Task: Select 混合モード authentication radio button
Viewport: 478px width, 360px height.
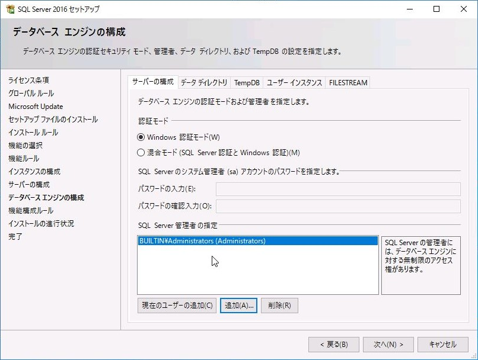Action: tap(141, 152)
